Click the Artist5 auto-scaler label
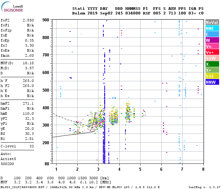221x189 pixels. pos(8,159)
